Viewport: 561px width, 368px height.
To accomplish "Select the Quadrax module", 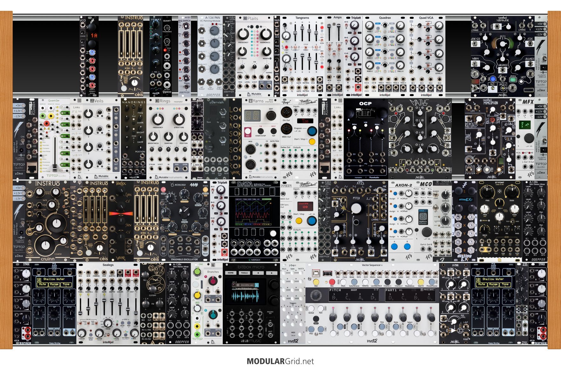I will point(385,56).
